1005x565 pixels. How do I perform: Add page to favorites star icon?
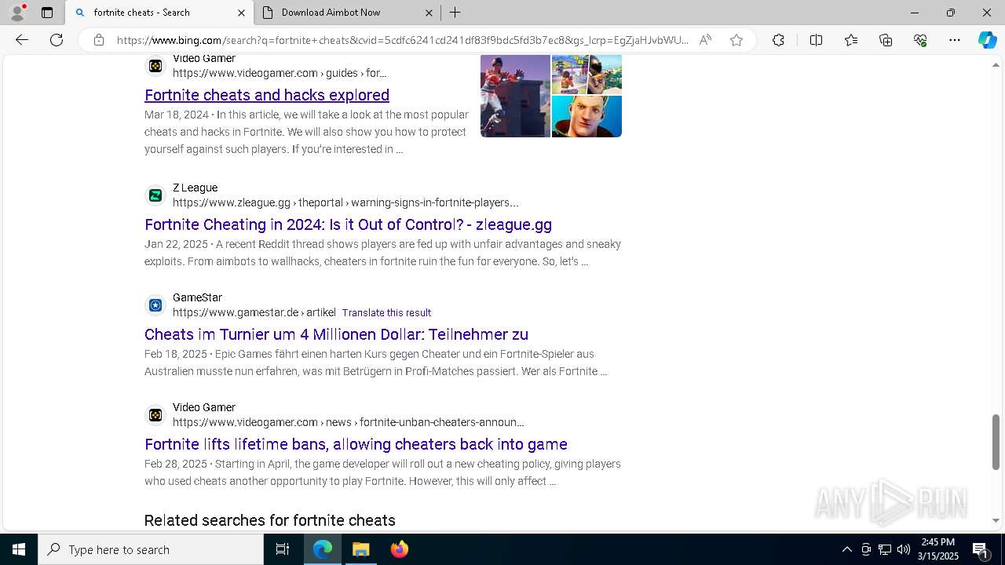point(736,40)
